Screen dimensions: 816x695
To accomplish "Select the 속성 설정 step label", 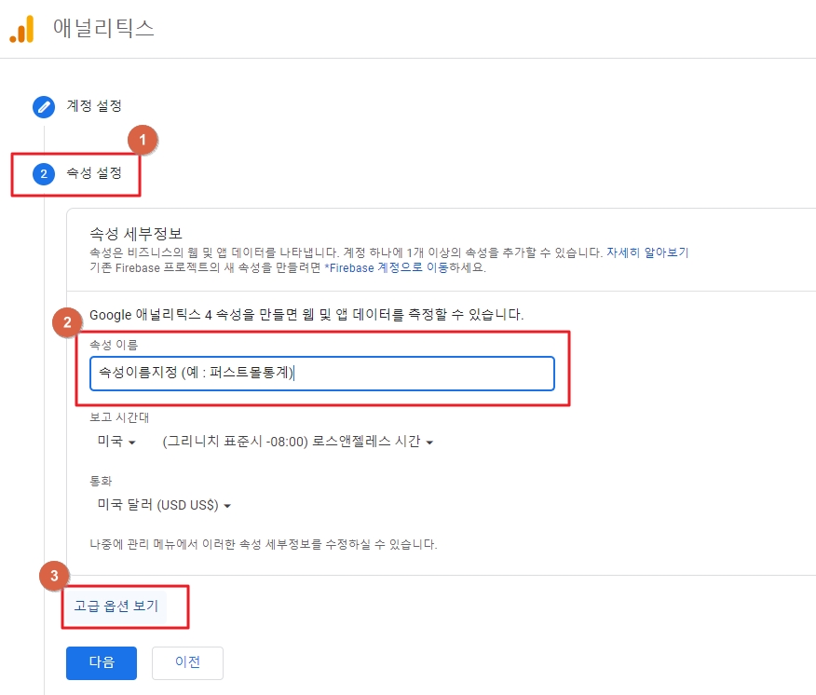I will coord(94,173).
